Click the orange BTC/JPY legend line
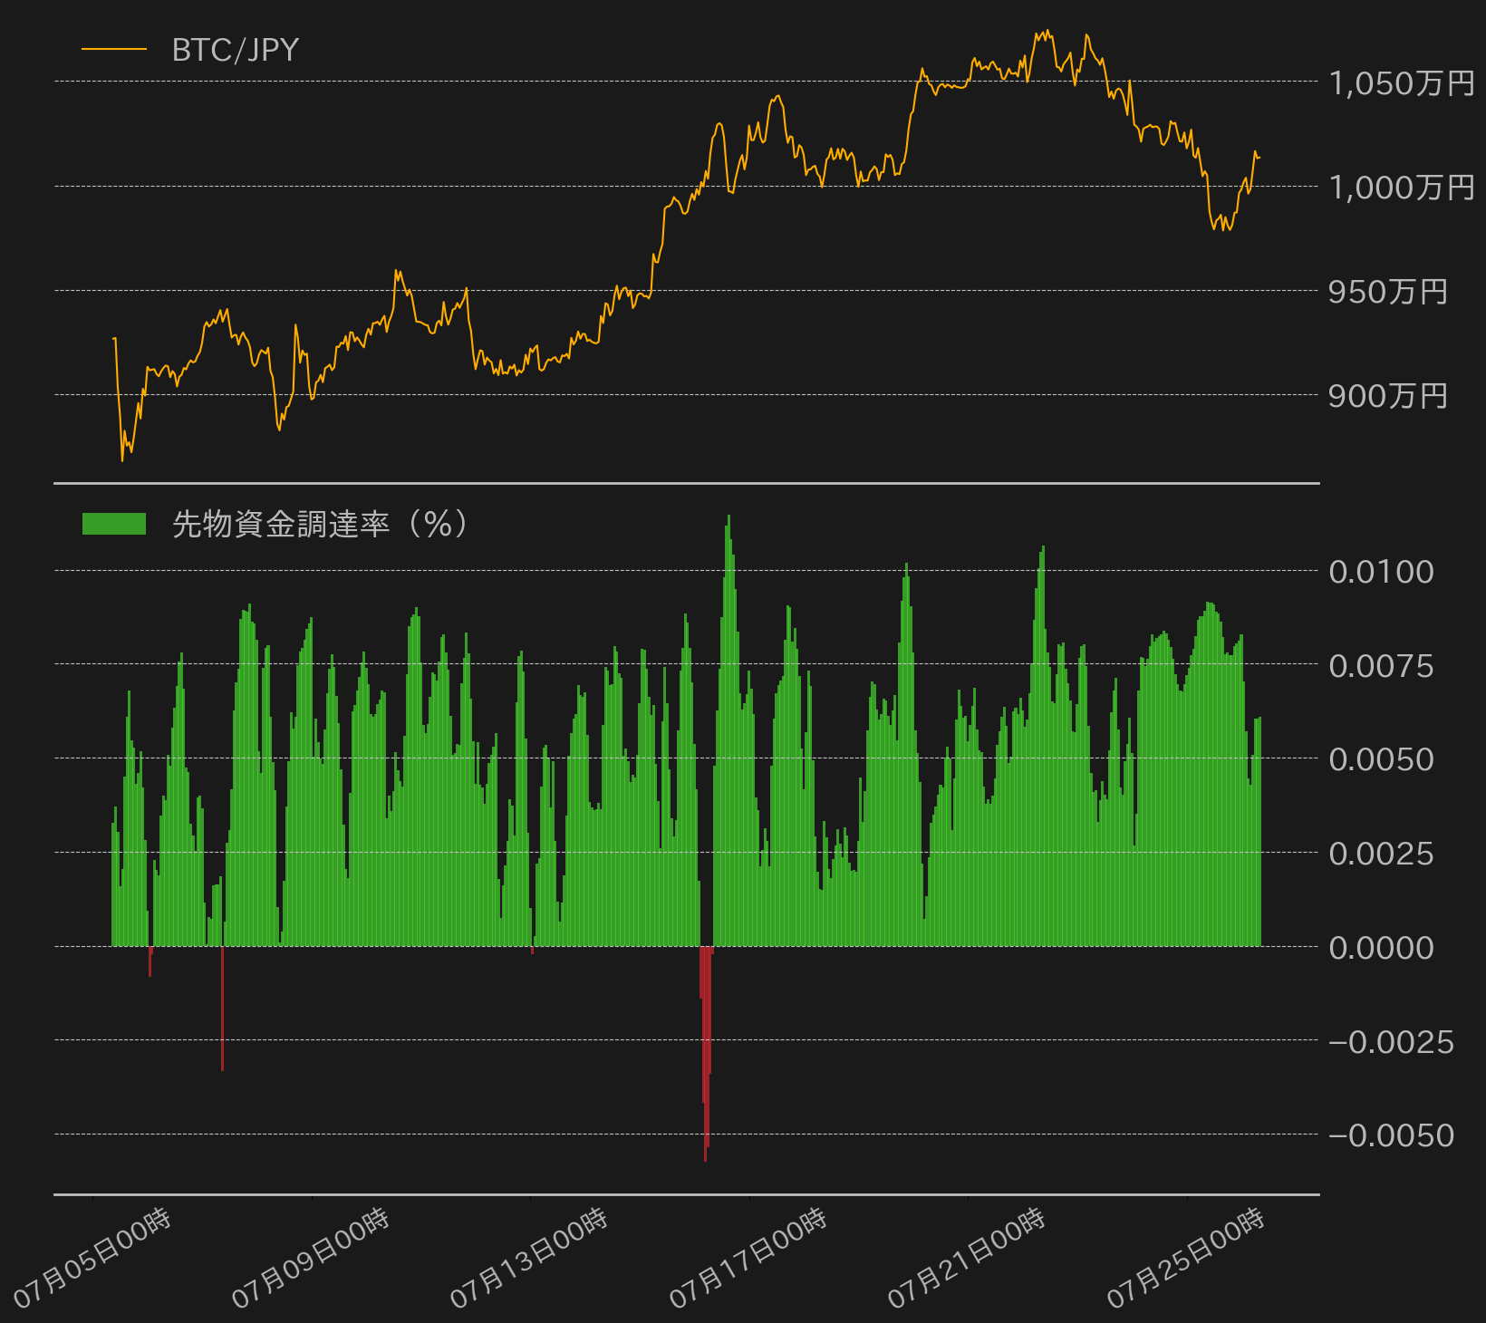The image size is (1486, 1323). pos(114,49)
